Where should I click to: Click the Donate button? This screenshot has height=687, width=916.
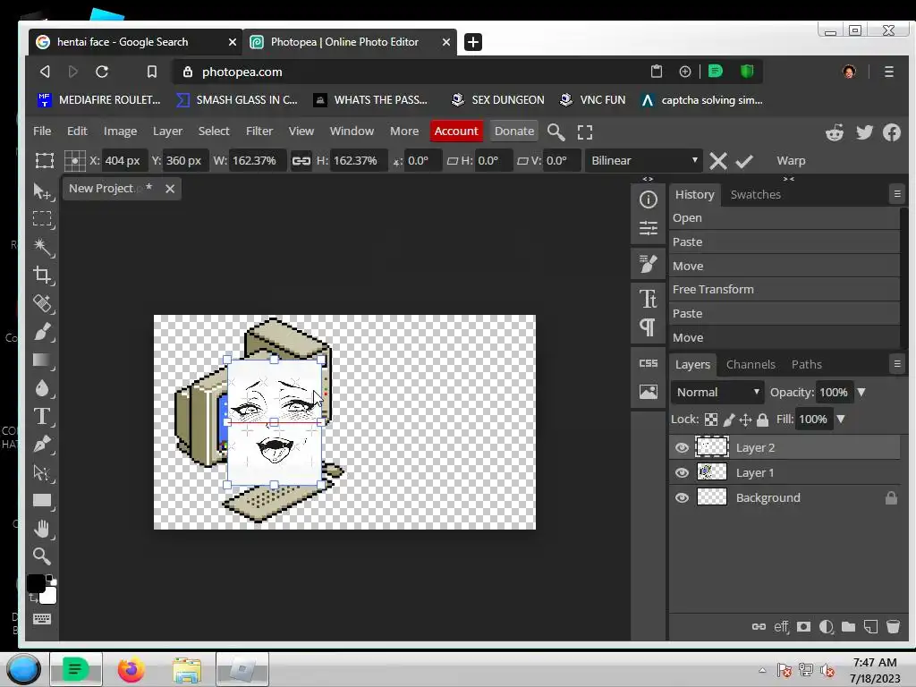(x=514, y=131)
